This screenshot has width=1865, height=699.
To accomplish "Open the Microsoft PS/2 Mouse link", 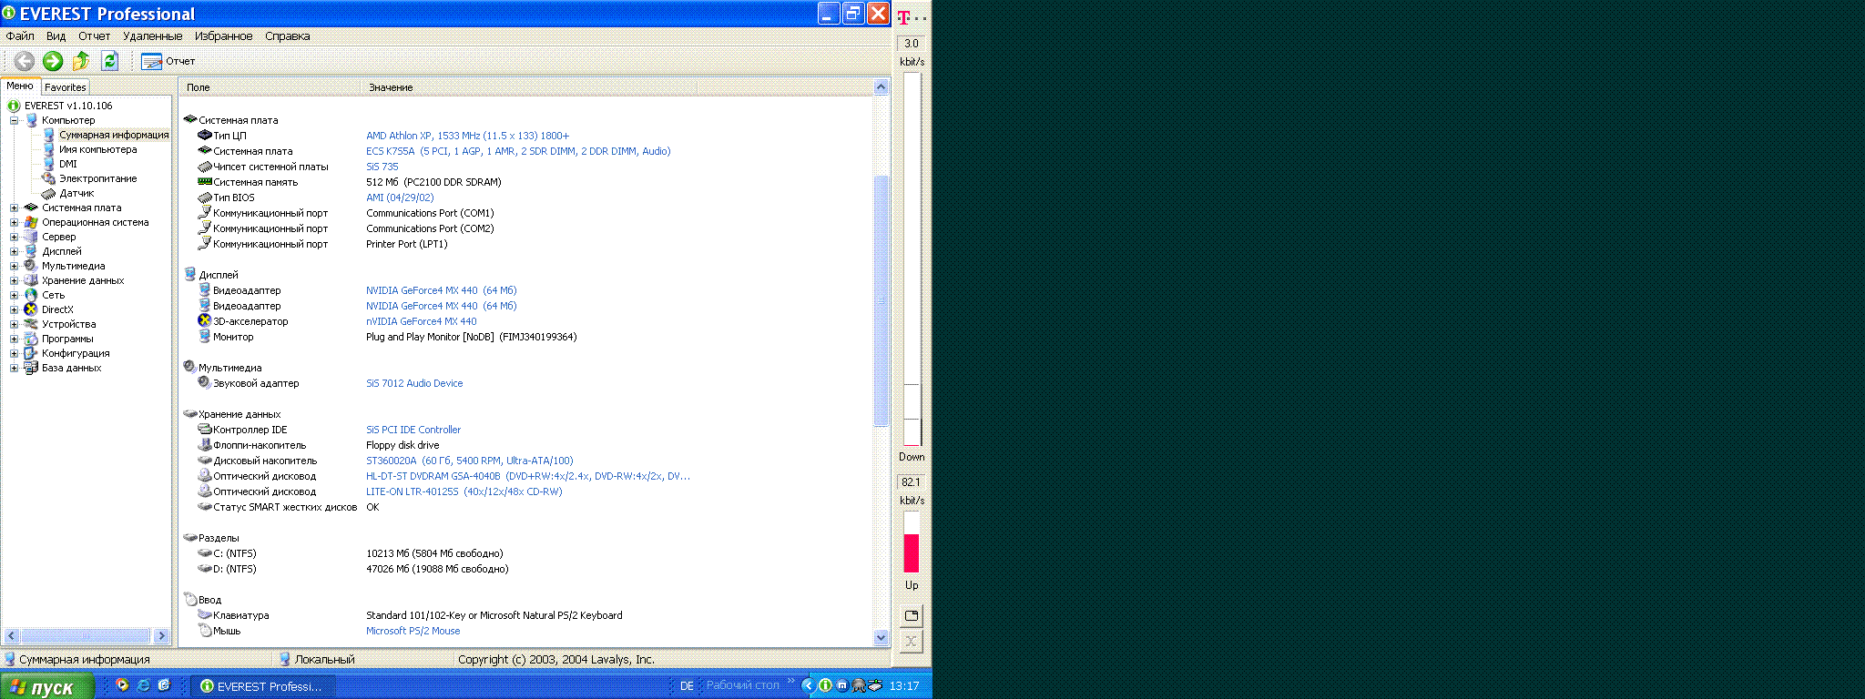I will (x=413, y=631).
